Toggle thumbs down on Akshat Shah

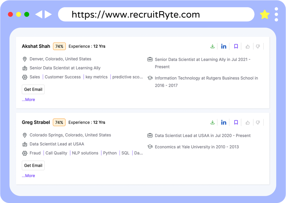click(x=258, y=46)
